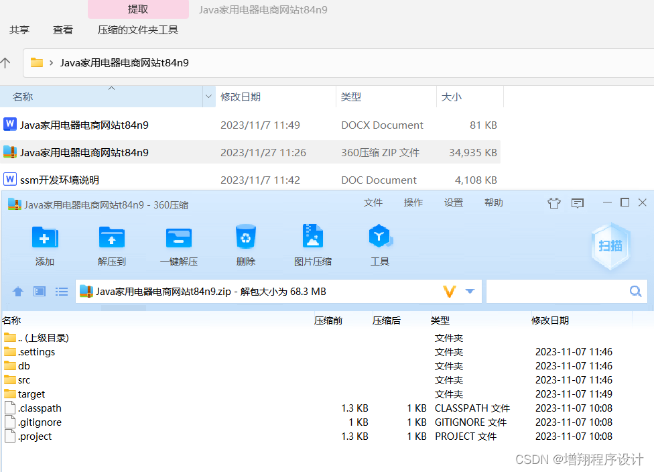
Task: Click the 一键解压 (One-click extract) icon
Action: point(178,238)
